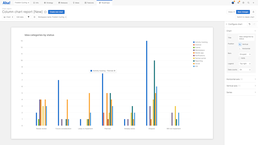Screen dimensions: 258x145
Task: Open the Ideas tab
Action: coord(76,3)
